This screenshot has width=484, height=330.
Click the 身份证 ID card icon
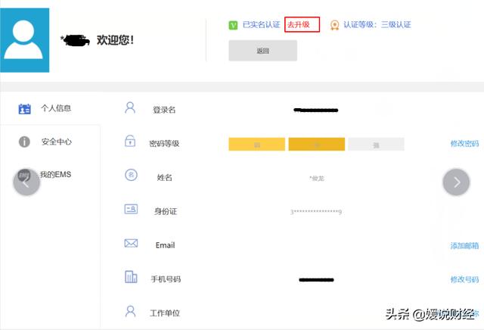tap(131, 210)
